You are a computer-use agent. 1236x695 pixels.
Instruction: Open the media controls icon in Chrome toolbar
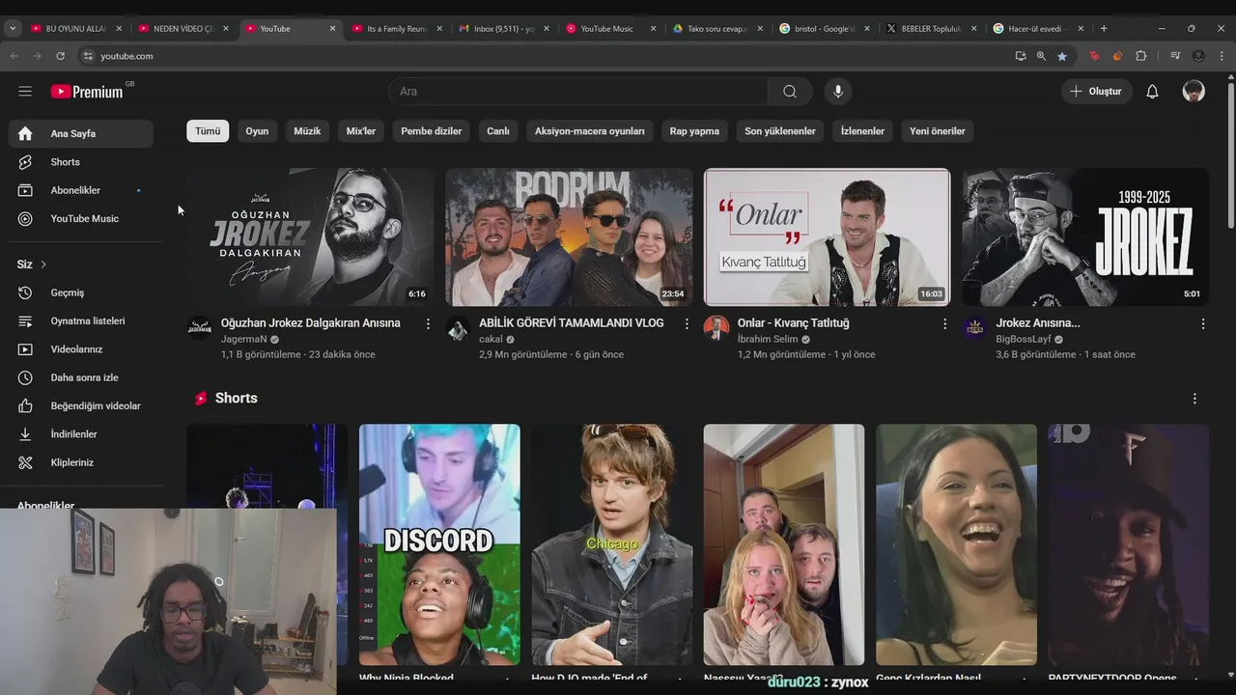click(x=1175, y=56)
